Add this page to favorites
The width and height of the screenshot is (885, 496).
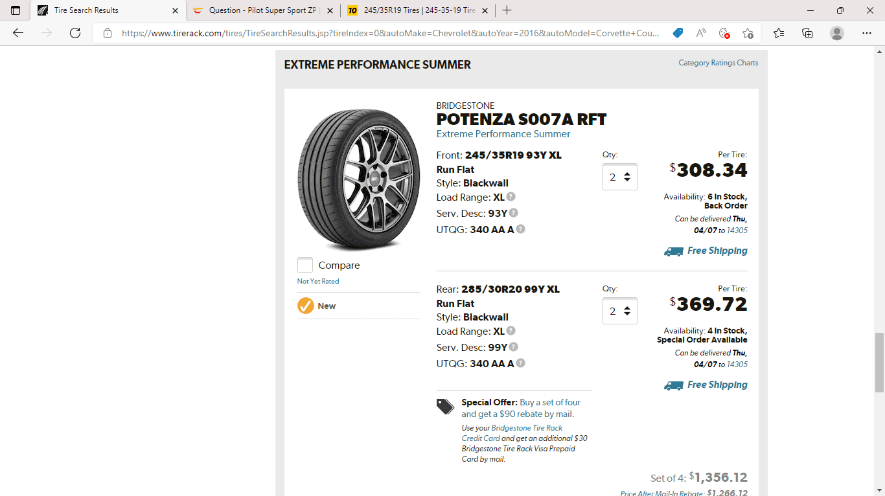coord(747,32)
